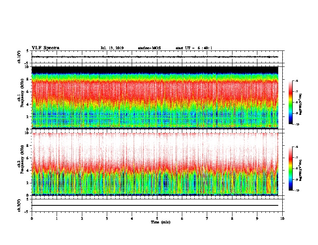Click the "6" kHz tick of ch.2 frequency axis
The height and width of the screenshot is (245, 318).
[x=27, y=158]
